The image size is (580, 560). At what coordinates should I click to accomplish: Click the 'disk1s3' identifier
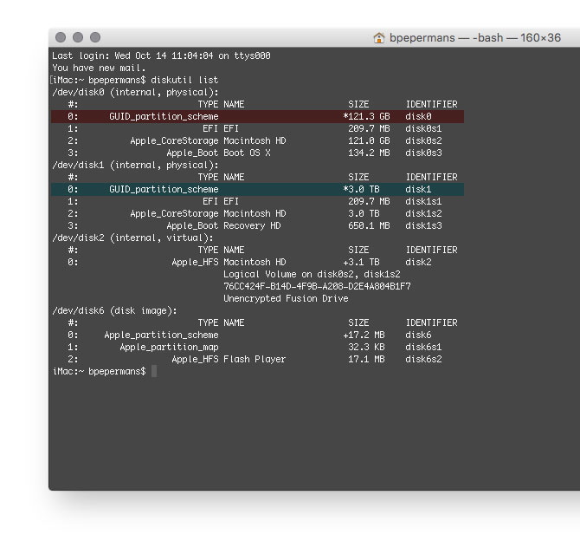pyautogui.click(x=423, y=225)
